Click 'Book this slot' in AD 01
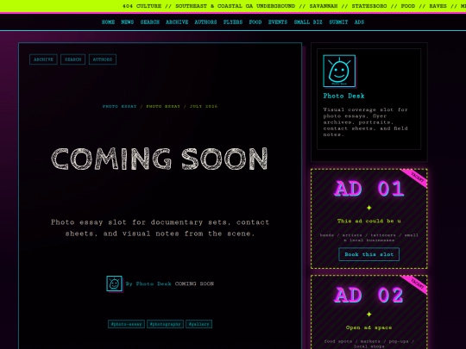The height and width of the screenshot is (349, 466). (368, 254)
